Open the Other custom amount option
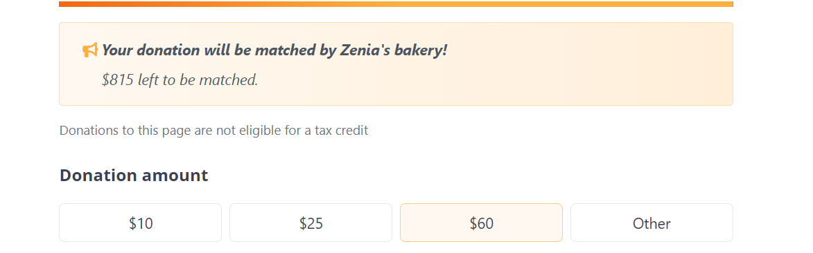Screen dimensions: 813x253 (652, 223)
